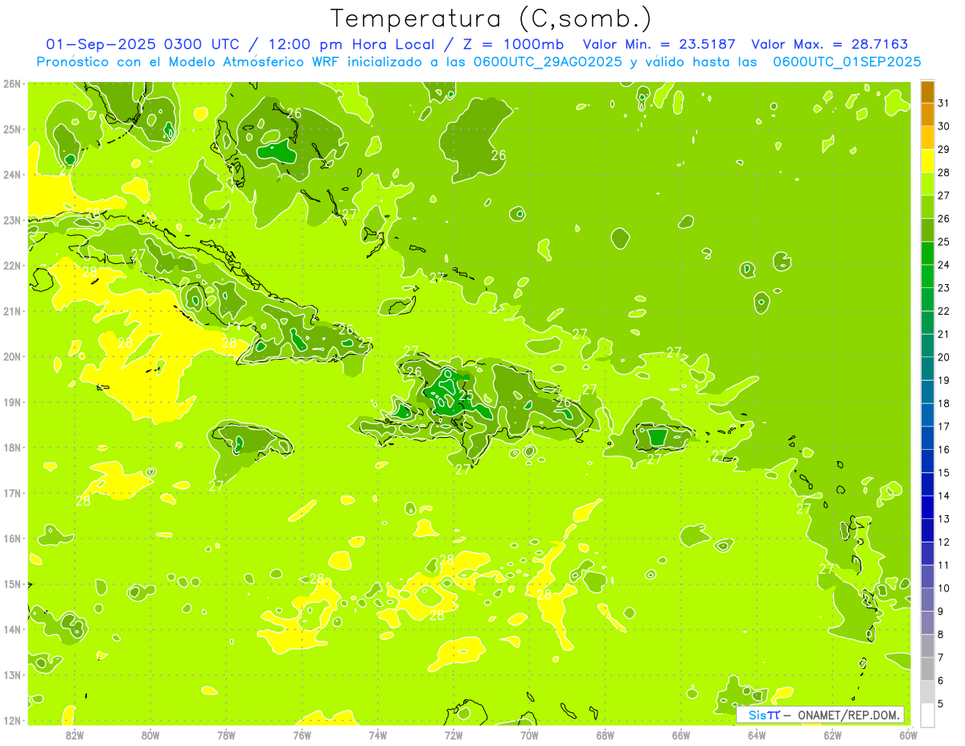
Task: Click the longitude axis label '76W'
Action: click(x=302, y=735)
